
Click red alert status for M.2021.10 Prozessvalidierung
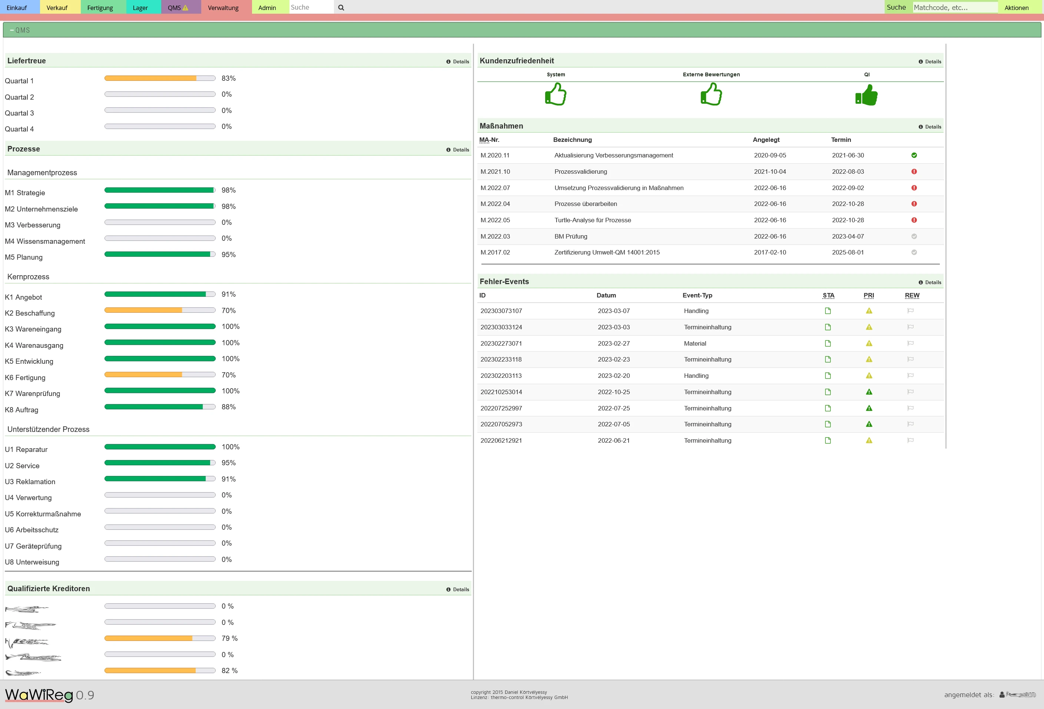click(x=914, y=172)
